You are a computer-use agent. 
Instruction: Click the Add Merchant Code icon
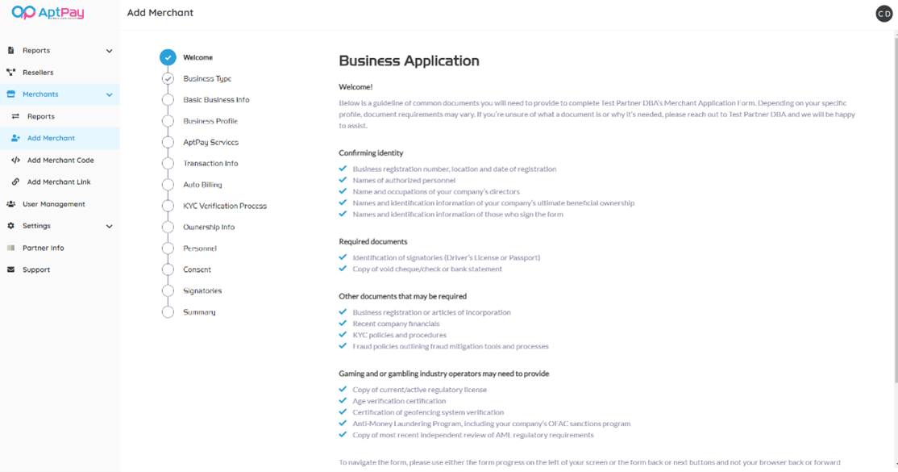pos(15,161)
